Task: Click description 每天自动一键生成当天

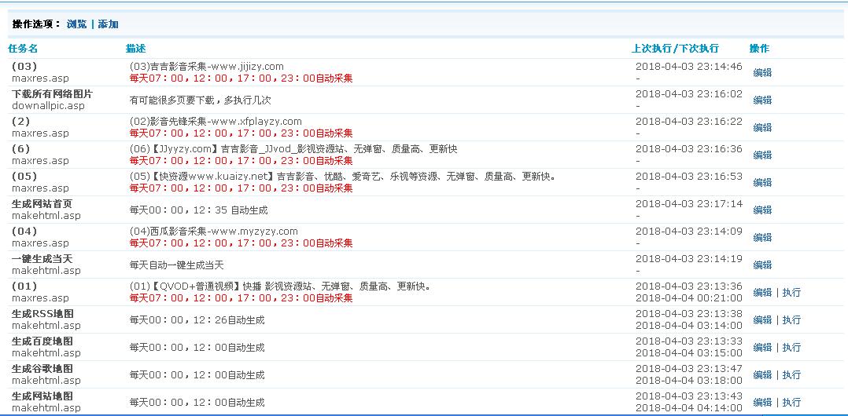Action: click(x=177, y=265)
